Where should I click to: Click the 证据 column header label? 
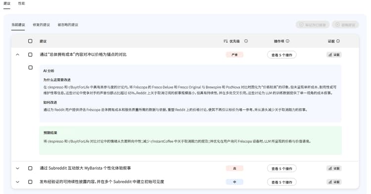[x=331, y=41]
